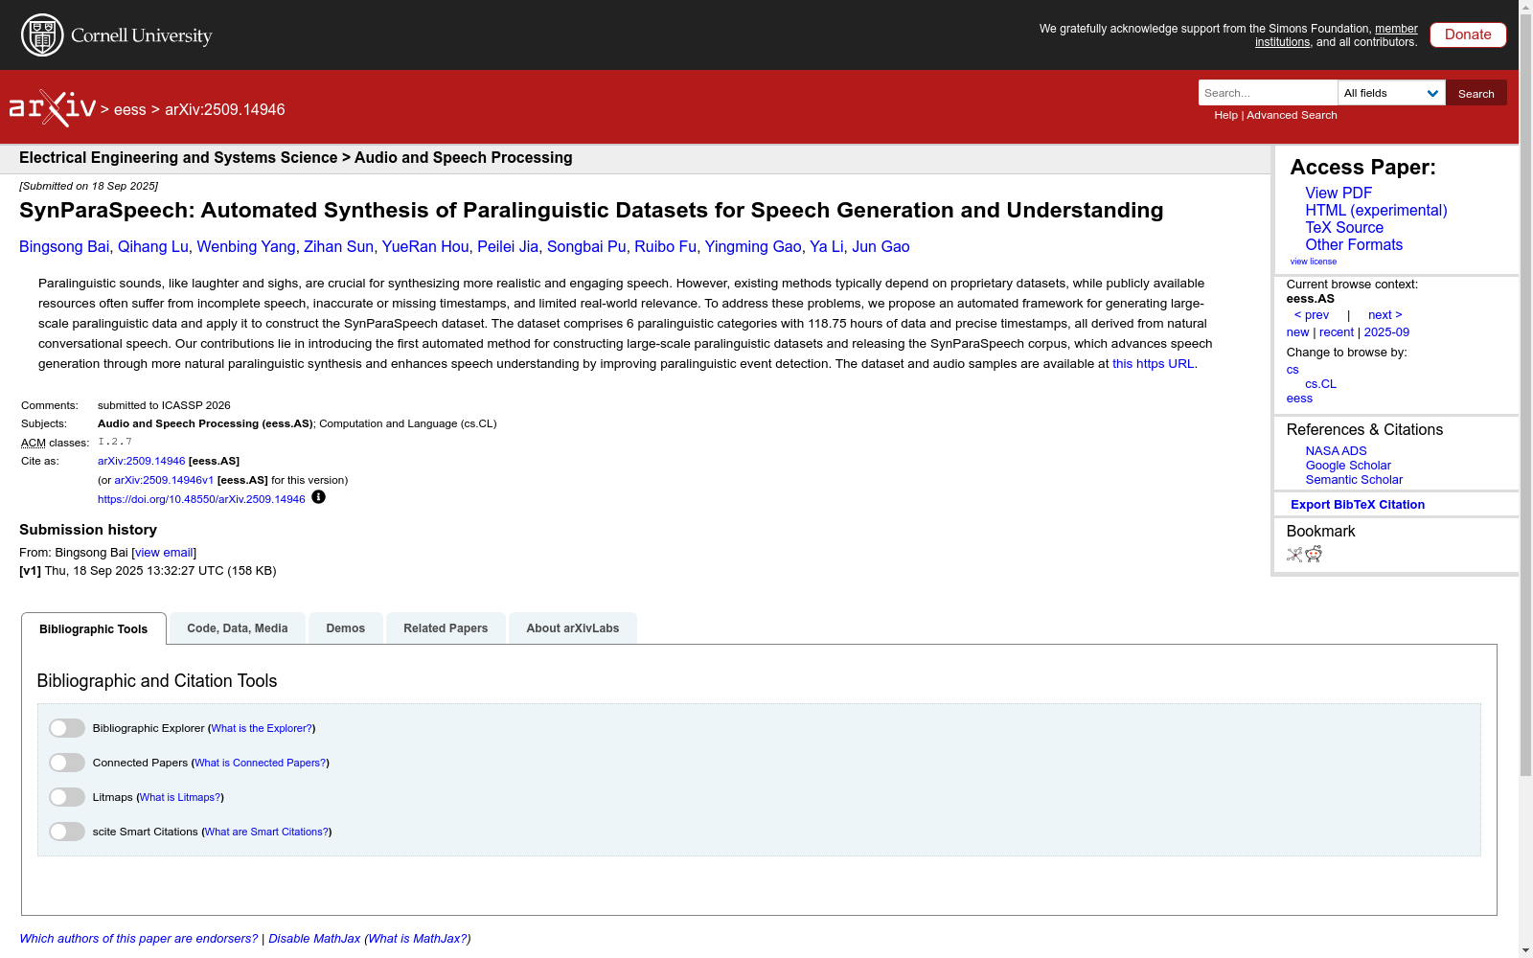Open the About arXivLabs tab
The image size is (1533, 958).
[x=573, y=628]
